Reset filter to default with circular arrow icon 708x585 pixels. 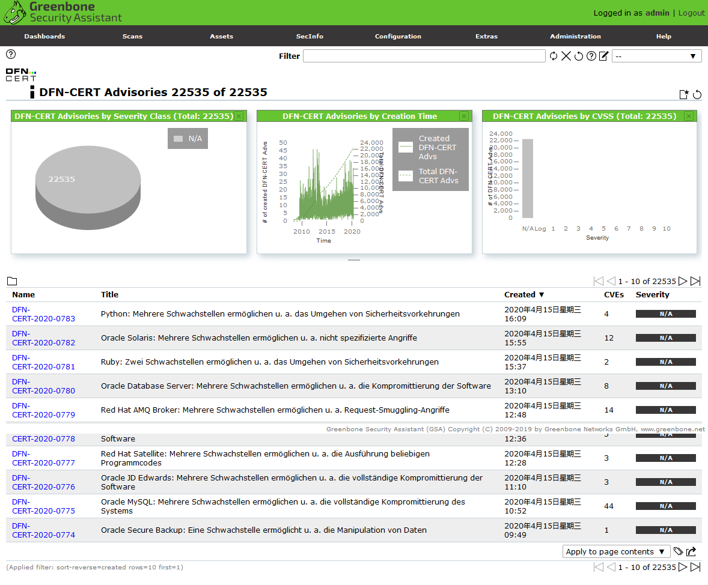578,56
